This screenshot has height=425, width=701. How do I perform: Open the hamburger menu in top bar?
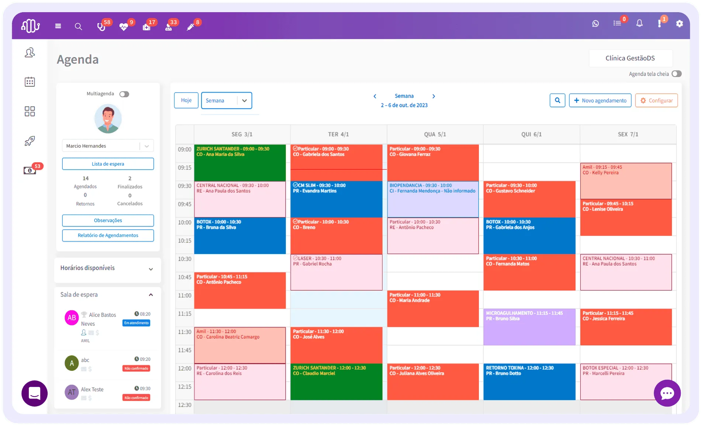click(58, 26)
